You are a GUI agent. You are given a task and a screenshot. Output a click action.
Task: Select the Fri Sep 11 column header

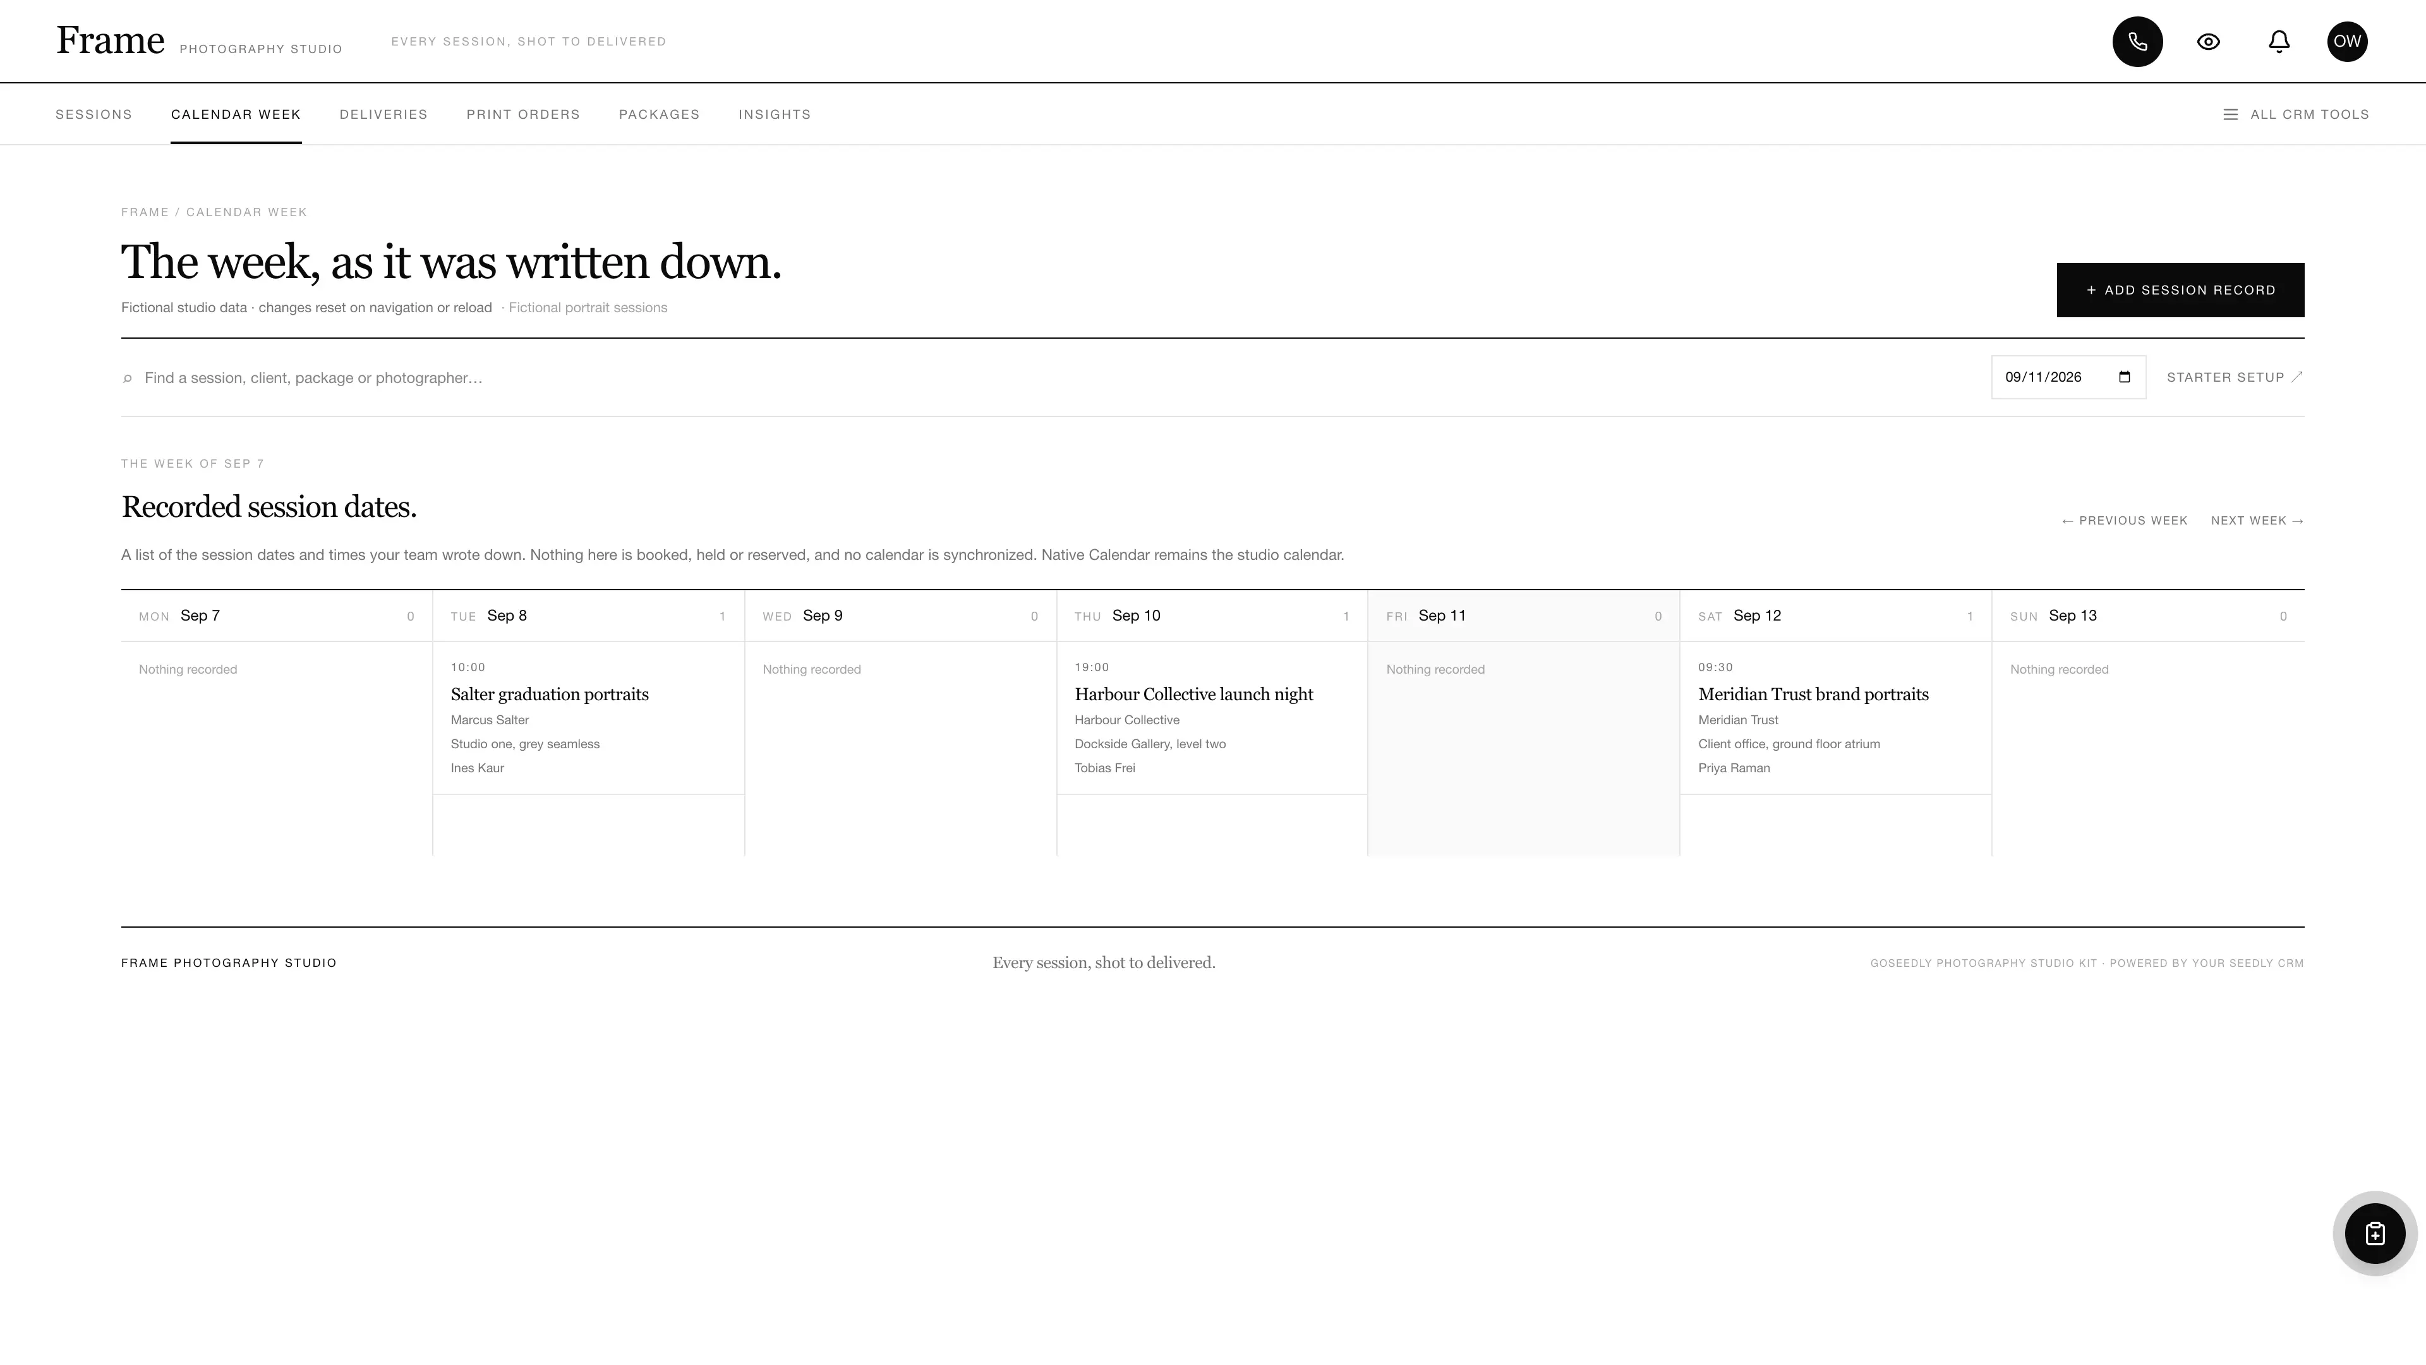click(x=1524, y=616)
